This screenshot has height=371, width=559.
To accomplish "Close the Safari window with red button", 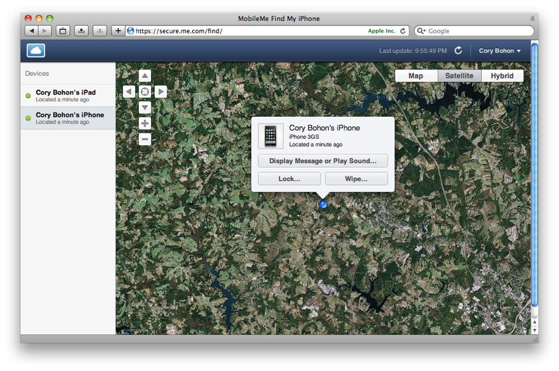I will (28, 18).
